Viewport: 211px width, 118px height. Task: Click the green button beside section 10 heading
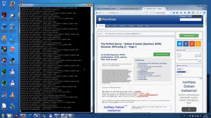click(x=162, y=54)
